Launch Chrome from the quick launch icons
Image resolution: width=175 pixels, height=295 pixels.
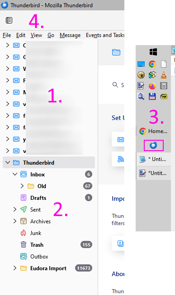[x=152, y=64]
